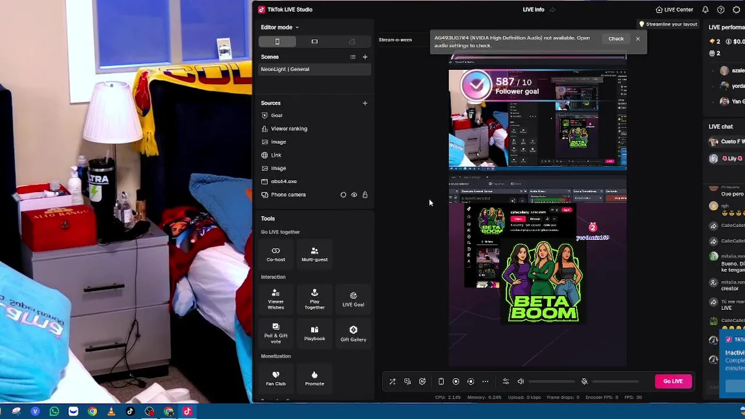This screenshot has width=745, height=419.
Task: Open the Promote tool
Action: [x=314, y=378]
